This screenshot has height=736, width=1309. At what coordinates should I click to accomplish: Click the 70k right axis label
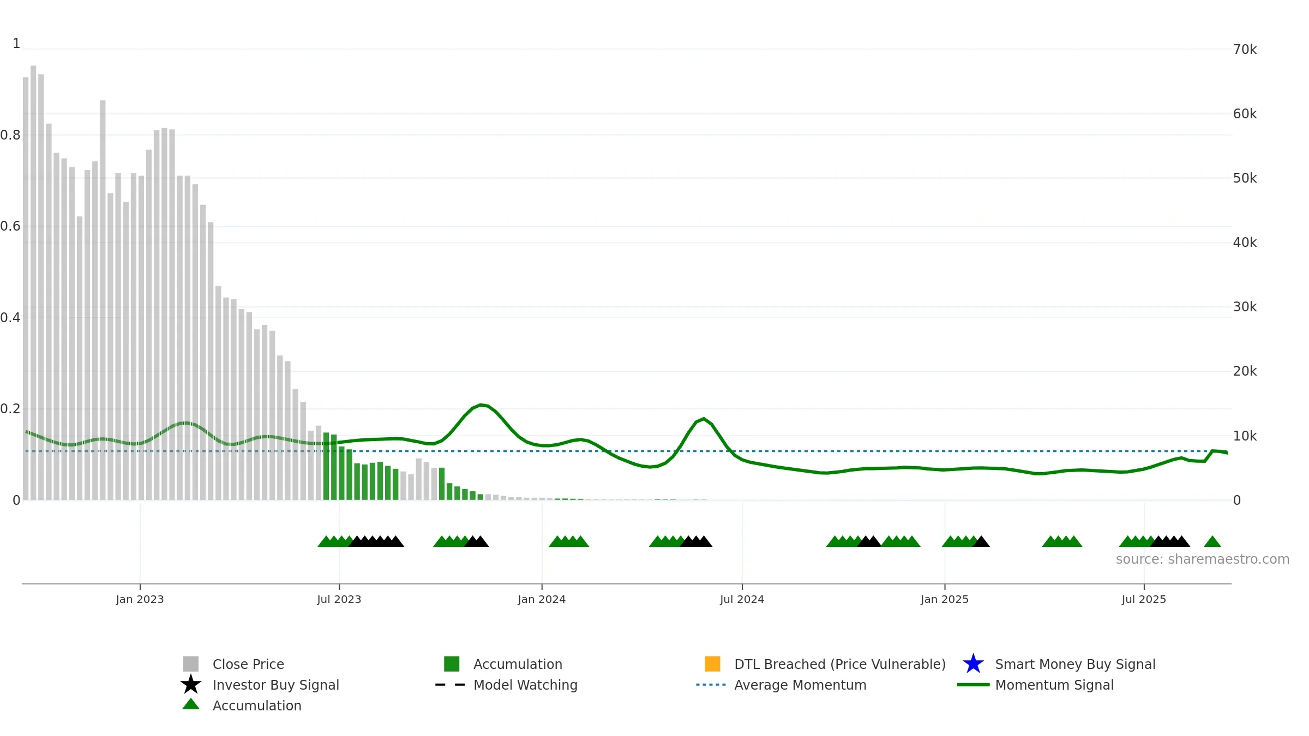click(x=1245, y=50)
